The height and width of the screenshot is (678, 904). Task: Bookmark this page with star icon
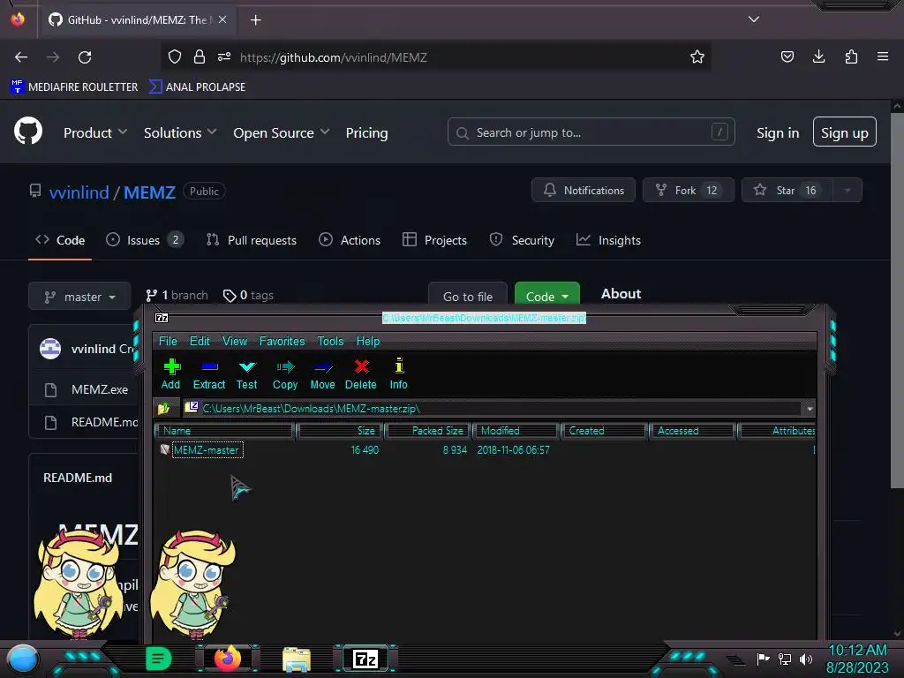point(697,57)
